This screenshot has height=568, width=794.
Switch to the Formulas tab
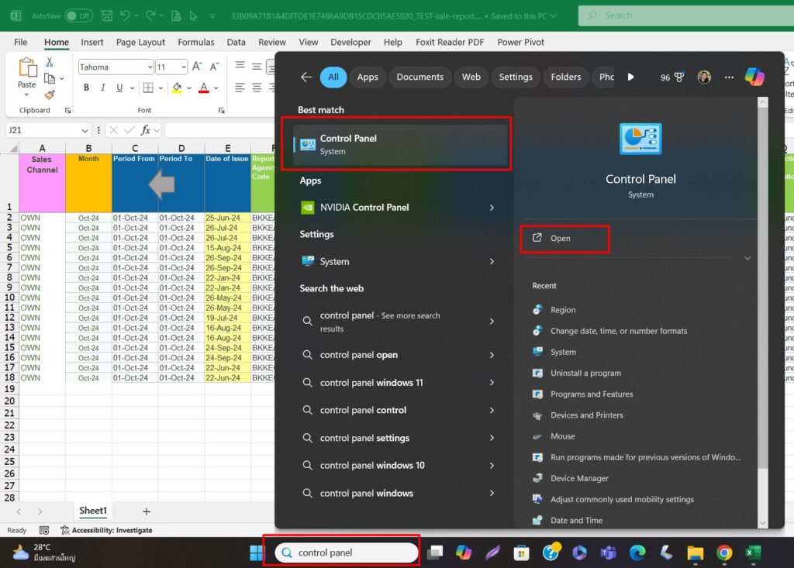[196, 42]
